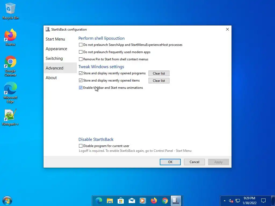Screen dimensions: 275x206
Task: Toggle Do not prelaunch modern apps checkbox
Action: pos(81,52)
